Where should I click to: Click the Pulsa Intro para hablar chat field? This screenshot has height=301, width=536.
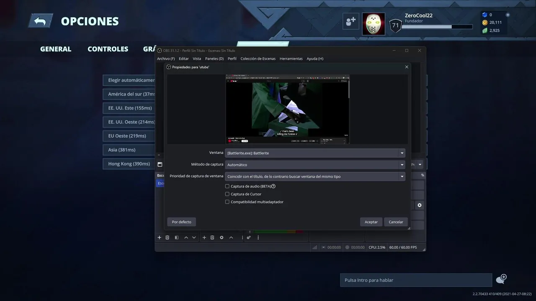point(416,280)
